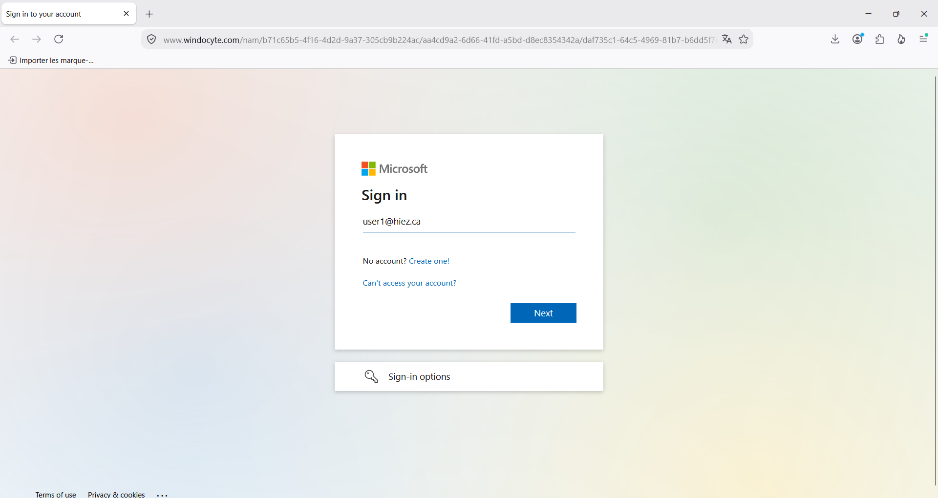Click the key icon beside Sign-in options
938x498 pixels.
pyautogui.click(x=371, y=376)
